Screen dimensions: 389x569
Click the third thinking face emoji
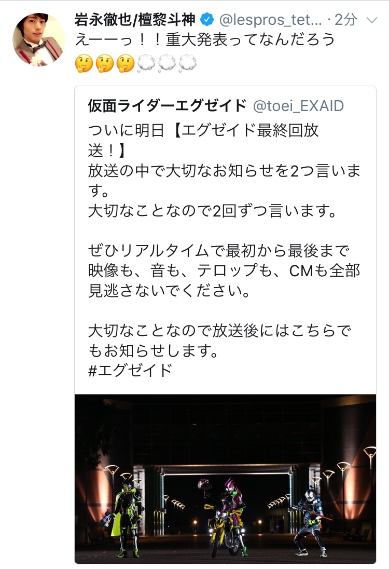click(126, 63)
